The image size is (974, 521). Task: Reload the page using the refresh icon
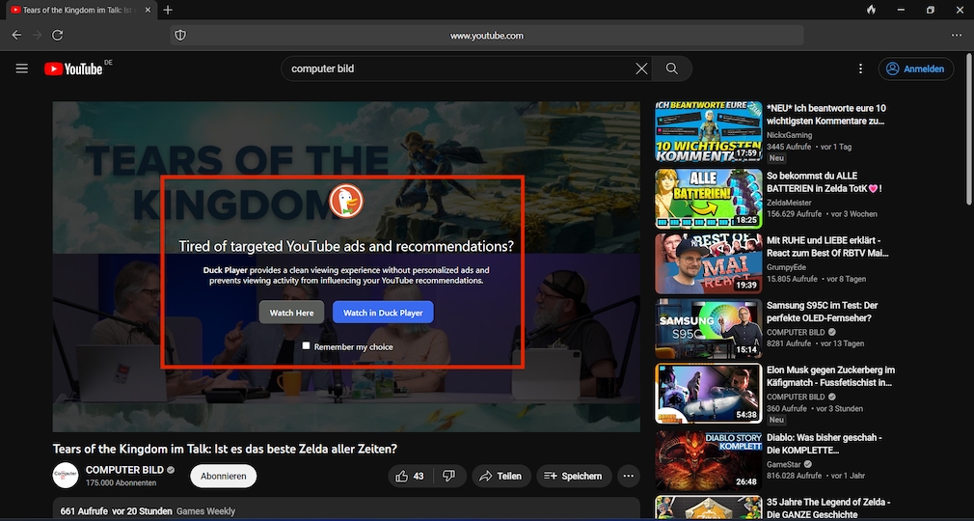pyautogui.click(x=58, y=35)
